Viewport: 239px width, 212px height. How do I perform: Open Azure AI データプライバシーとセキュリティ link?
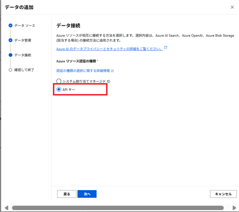(x=109, y=49)
